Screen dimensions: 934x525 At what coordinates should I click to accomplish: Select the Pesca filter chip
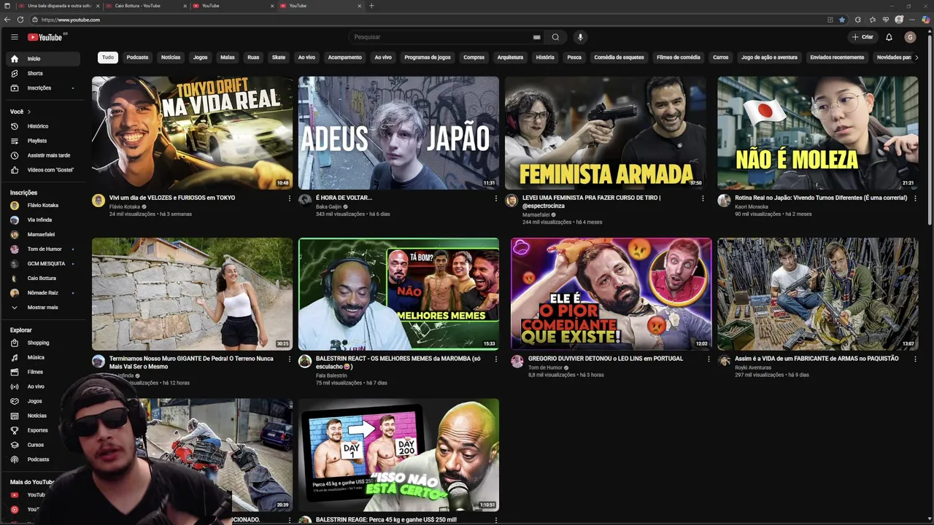click(x=574, y=57)
